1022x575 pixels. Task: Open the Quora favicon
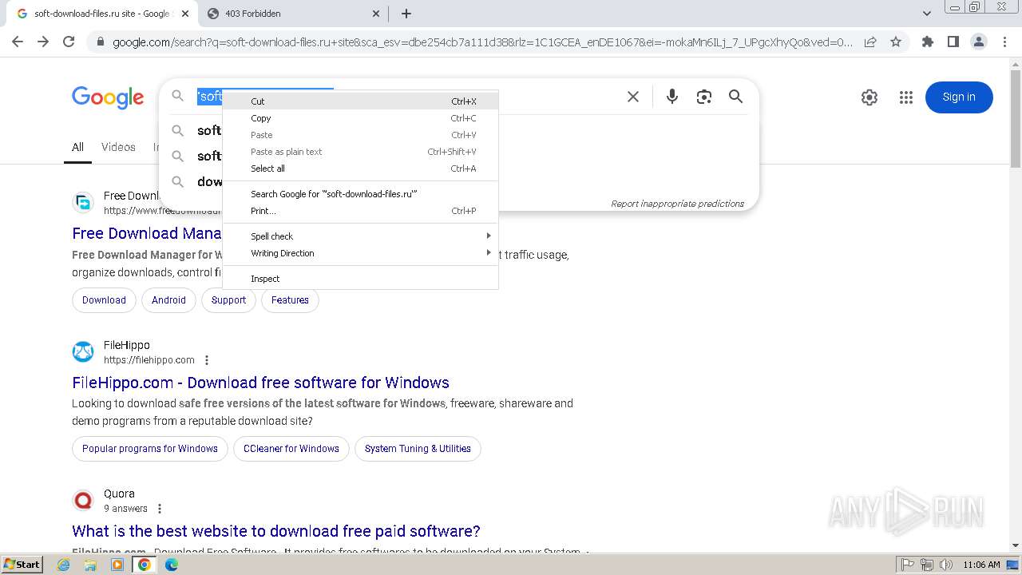tap(83, 500)
